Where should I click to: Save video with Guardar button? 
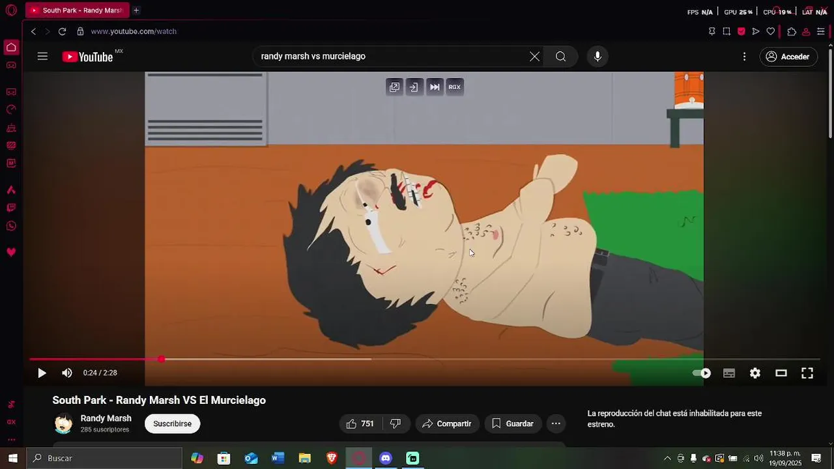(x=513, y=424)
